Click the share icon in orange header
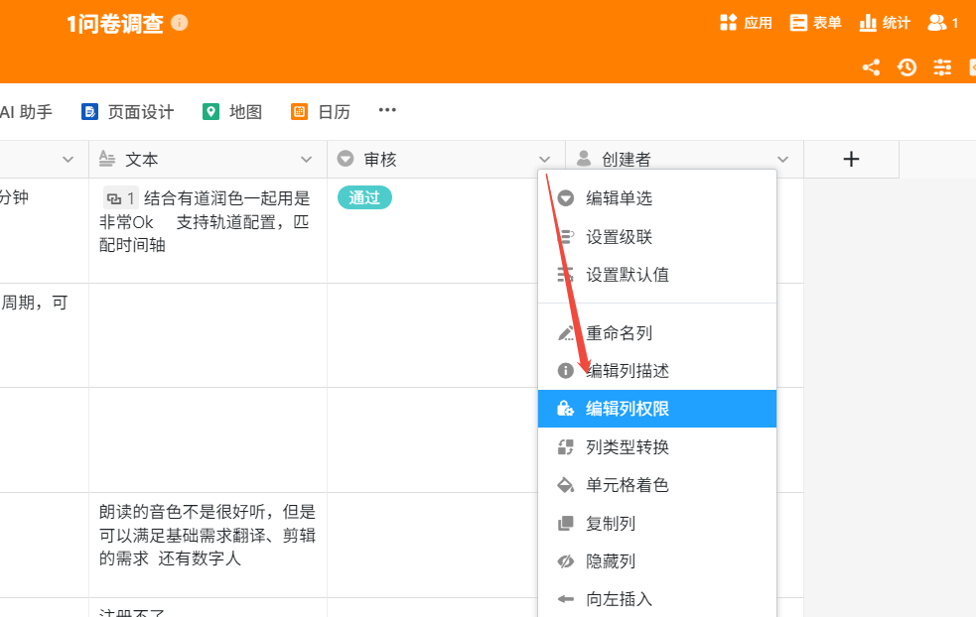 tap(871, 67)
